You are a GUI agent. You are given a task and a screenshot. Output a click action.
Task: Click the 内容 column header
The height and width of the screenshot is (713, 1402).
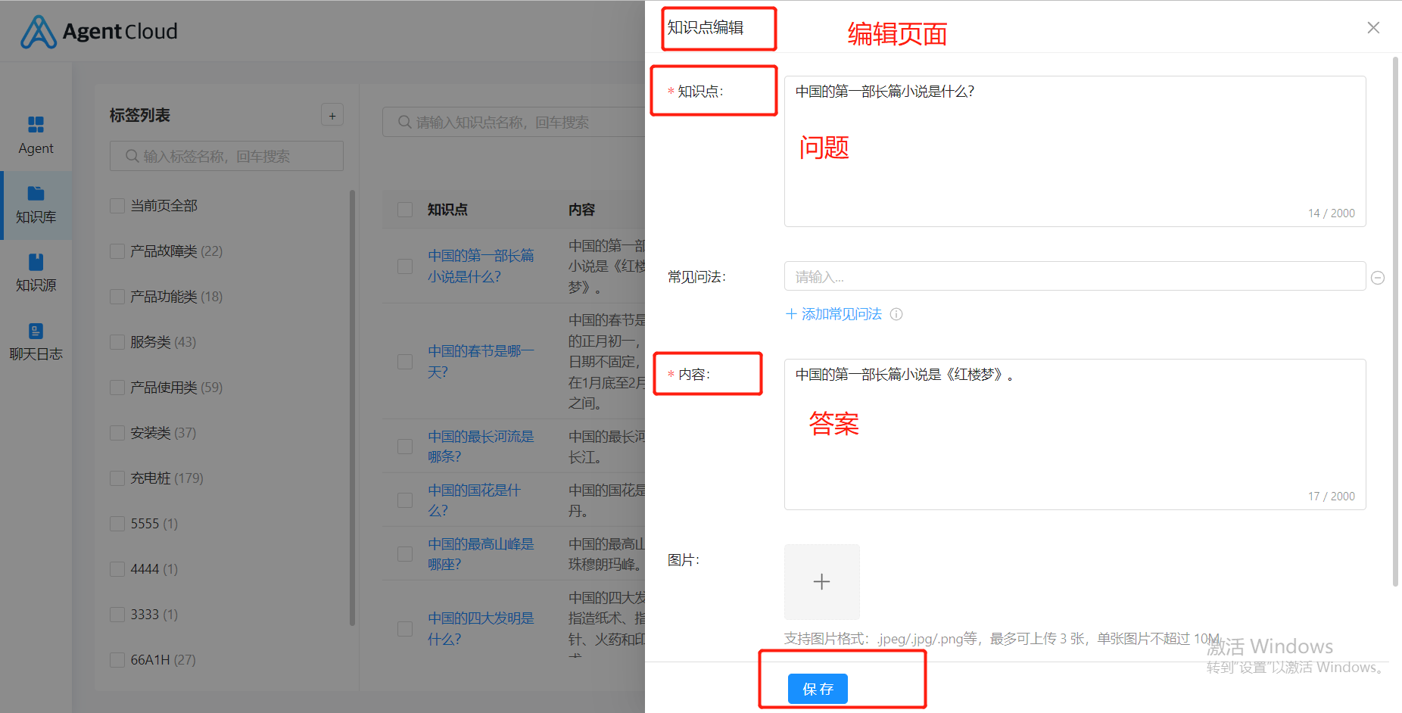click(x=581, y=210)
